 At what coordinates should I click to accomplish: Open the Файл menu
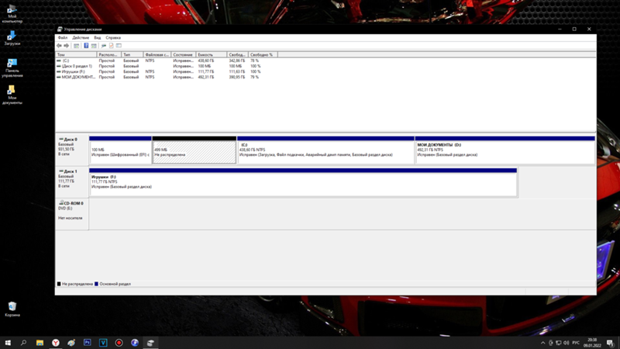(x=63, y=37)
